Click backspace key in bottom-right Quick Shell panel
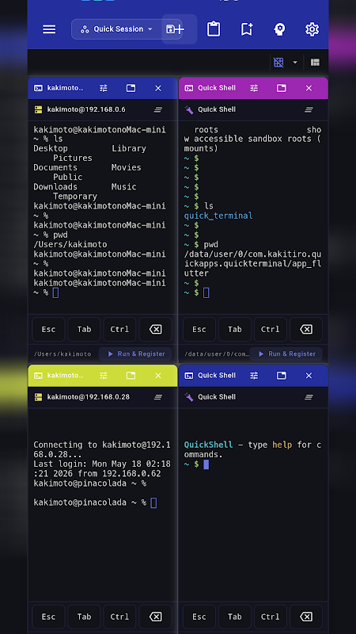This screenshot has width=356, height=634. [306, 617]
